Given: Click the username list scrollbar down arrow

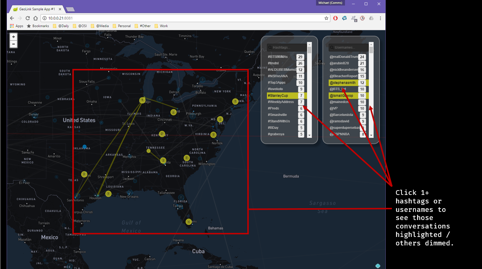Looking at the screenshot, I should tap(371, 136).
